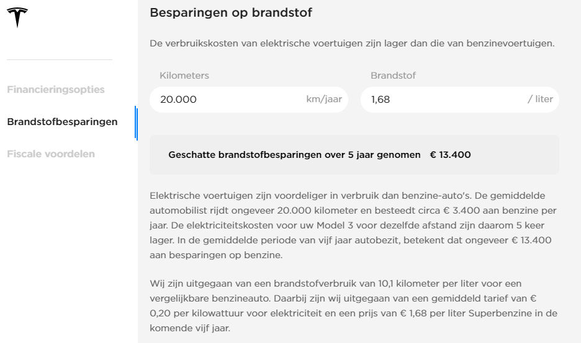Click the paragraph starting "Elektrische voertuigen zijn voordeliger"
Screen dimensions: 581x343
354,225
